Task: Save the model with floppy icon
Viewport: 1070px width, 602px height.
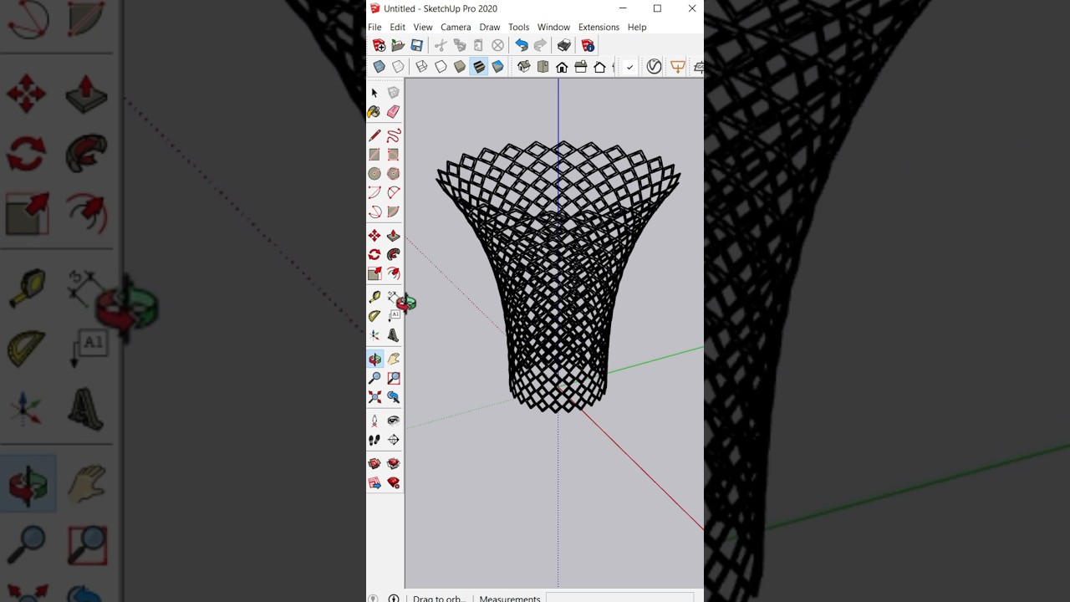Action: pos(416,45)
